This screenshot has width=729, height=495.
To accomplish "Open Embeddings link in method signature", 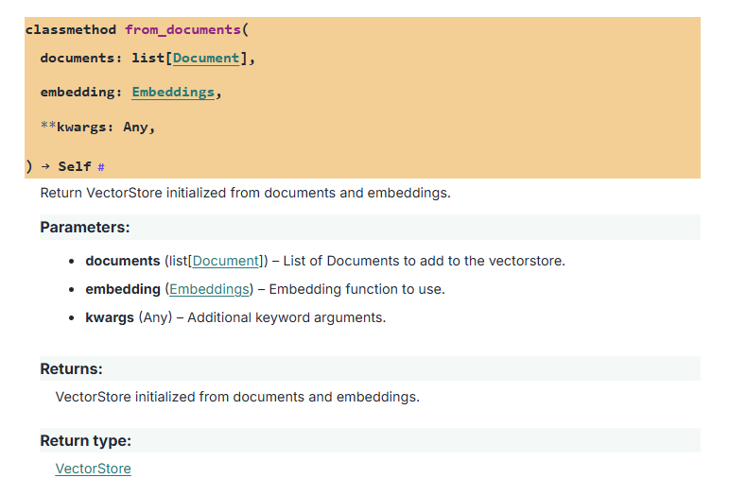I will 173,93.
